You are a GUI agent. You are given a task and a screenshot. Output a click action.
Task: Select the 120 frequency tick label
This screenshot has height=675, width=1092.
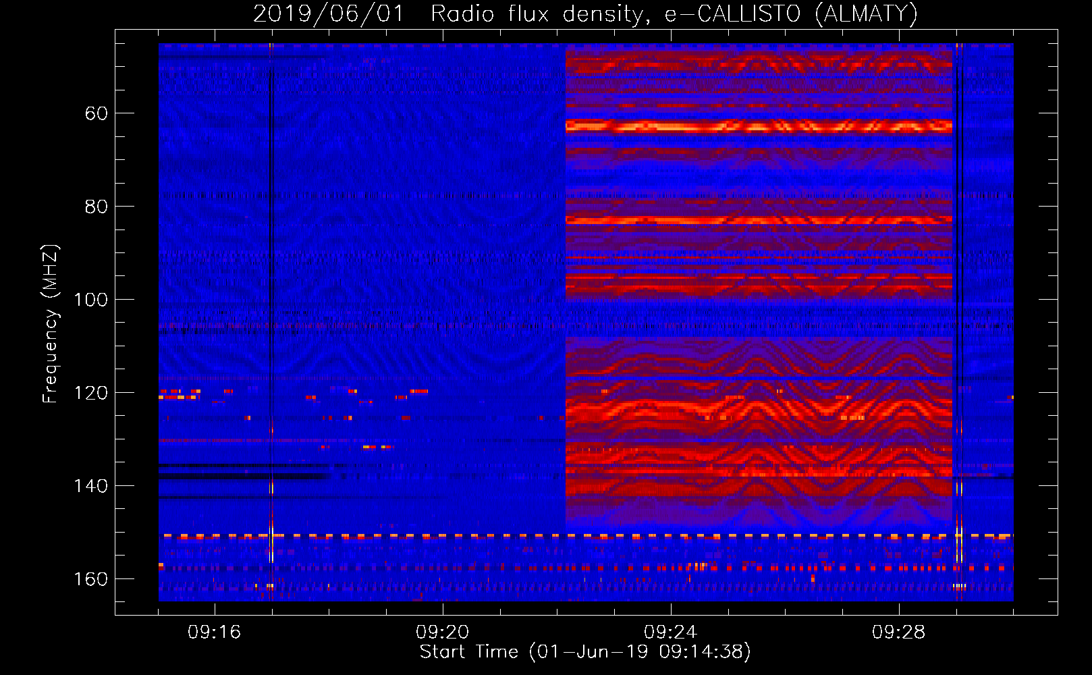(x=91, y=393)
